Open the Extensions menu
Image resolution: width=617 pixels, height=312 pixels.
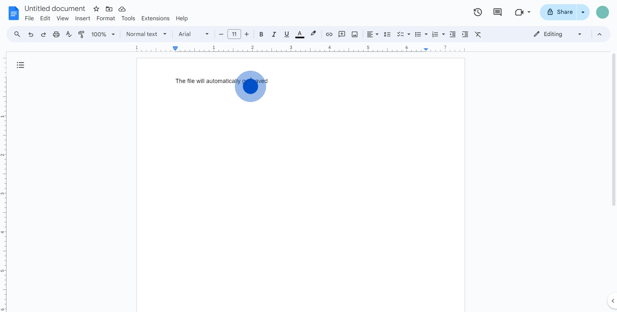(x=155, y=18)
